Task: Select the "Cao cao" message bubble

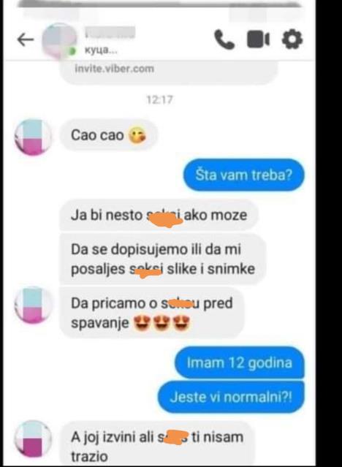Action: (x=108, y=135)
